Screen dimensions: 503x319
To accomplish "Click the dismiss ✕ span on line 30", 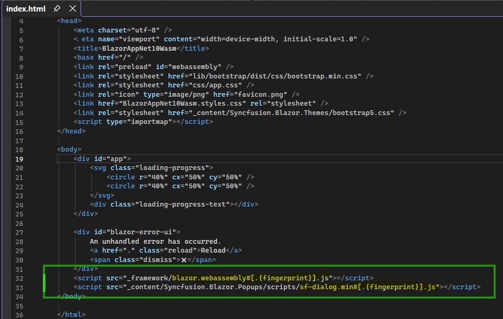I will pyautogui.click(x=183, y=259).
